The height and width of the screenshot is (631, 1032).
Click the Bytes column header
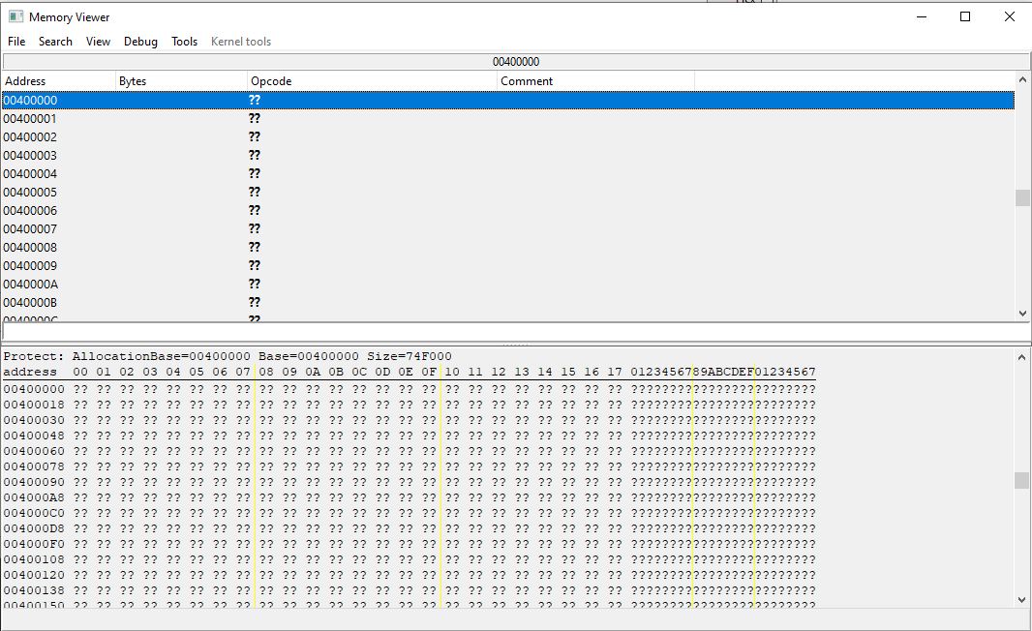click(181, 81)
